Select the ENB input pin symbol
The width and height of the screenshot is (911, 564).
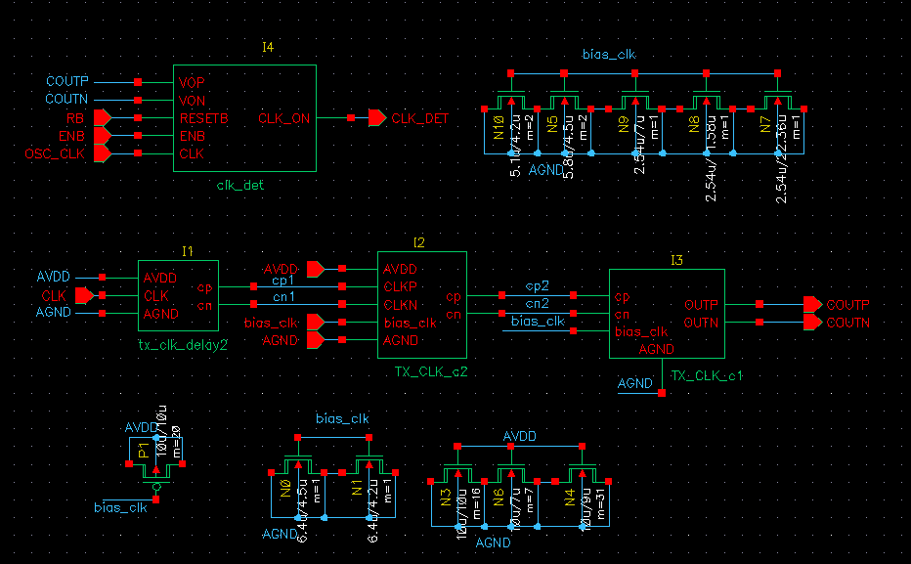coord(102,136)
